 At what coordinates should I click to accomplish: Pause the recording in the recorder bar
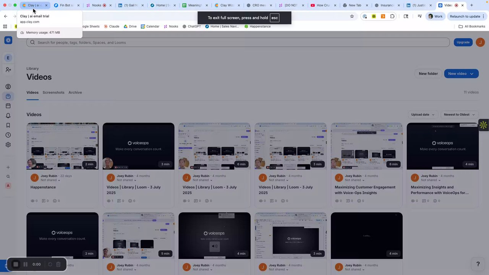pos(26,264)
